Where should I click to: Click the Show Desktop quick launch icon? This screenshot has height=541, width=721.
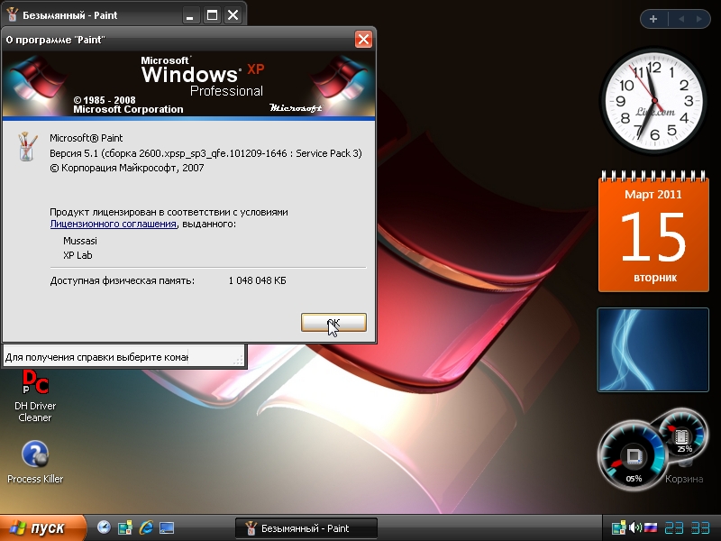coord(166,527)
